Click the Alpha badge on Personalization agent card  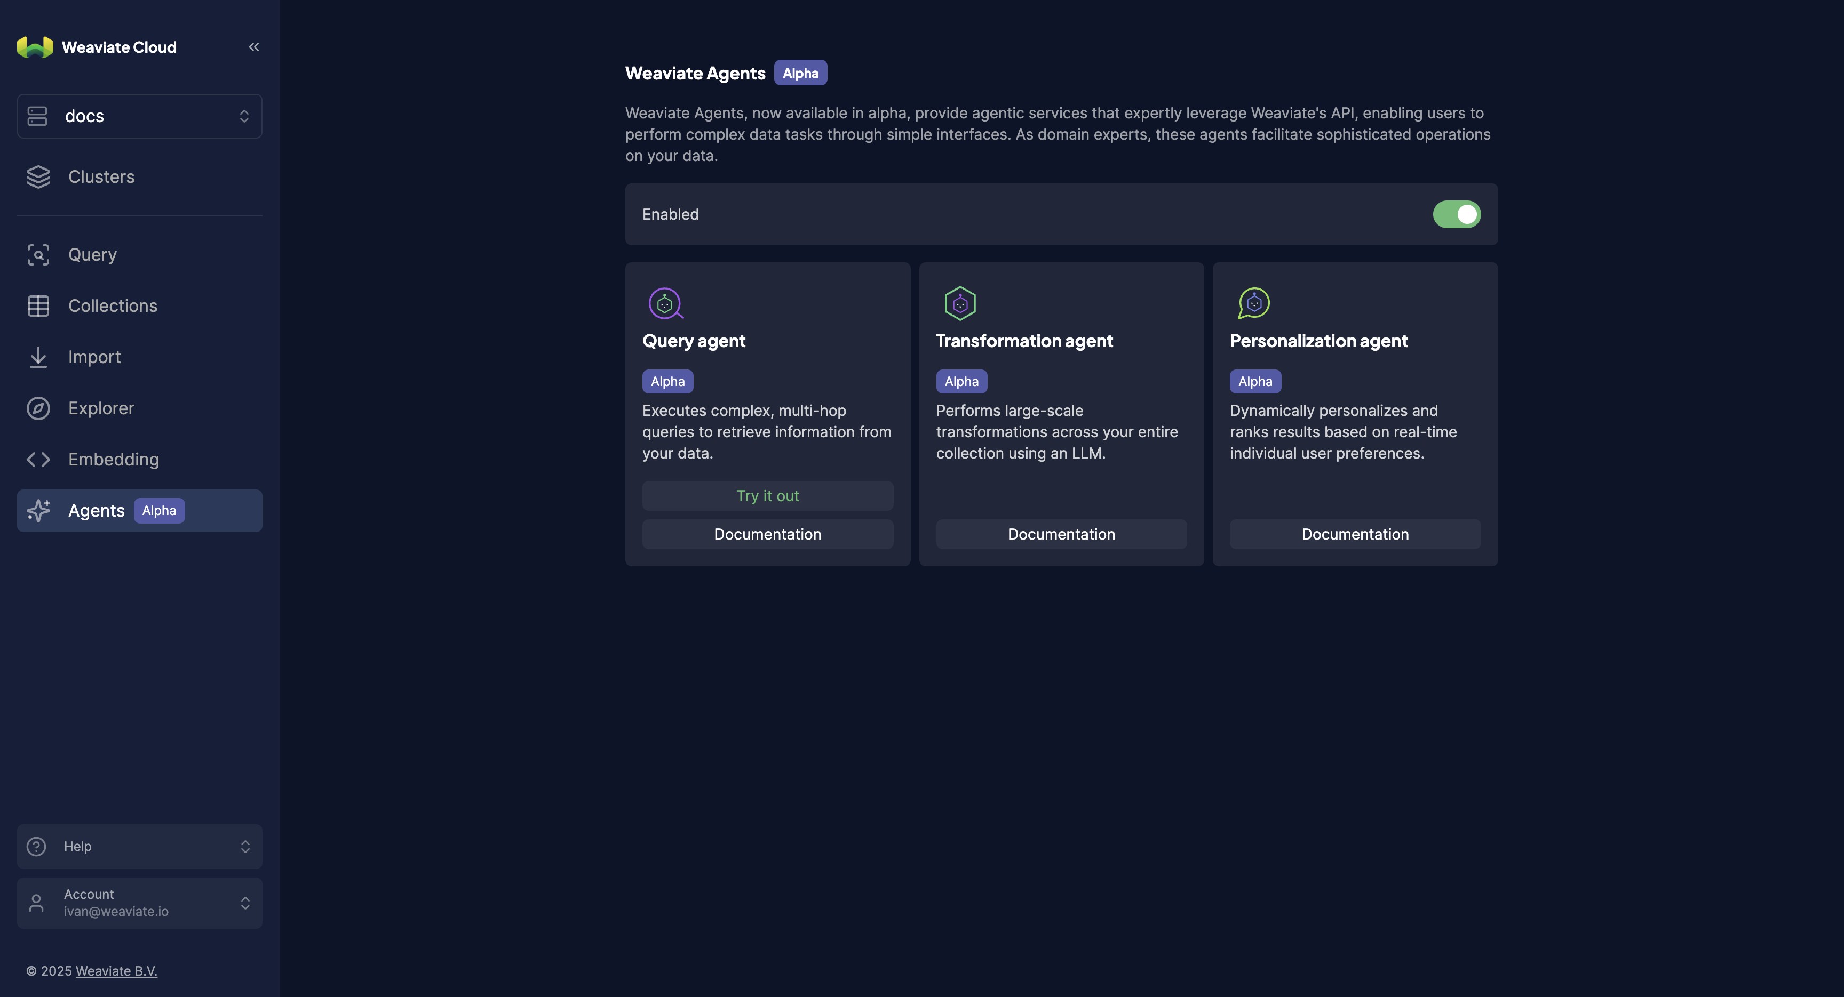click(x=1255, y=381)
